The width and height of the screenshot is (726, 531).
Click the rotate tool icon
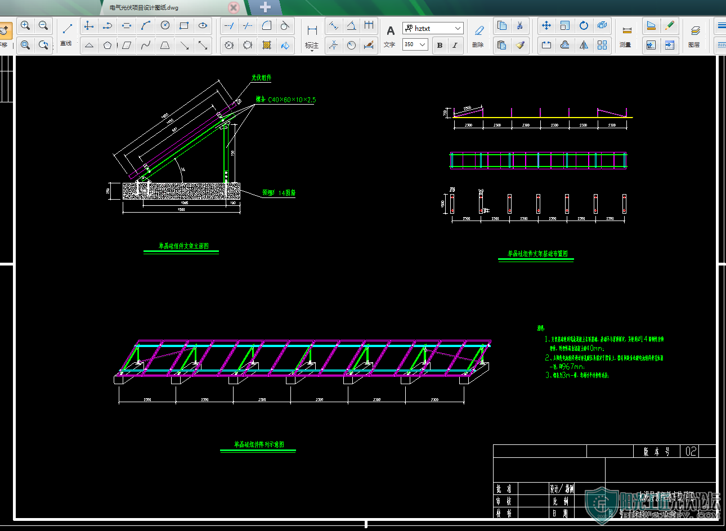coord(584,26)
